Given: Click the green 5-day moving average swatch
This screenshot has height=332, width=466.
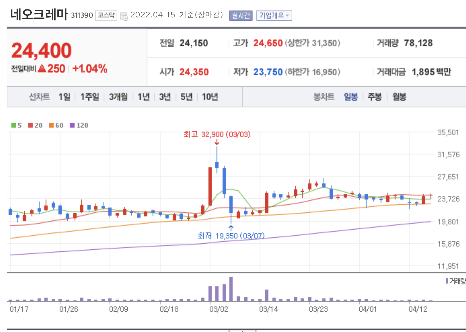Looking at the screenshot, I should pos(14,125).
